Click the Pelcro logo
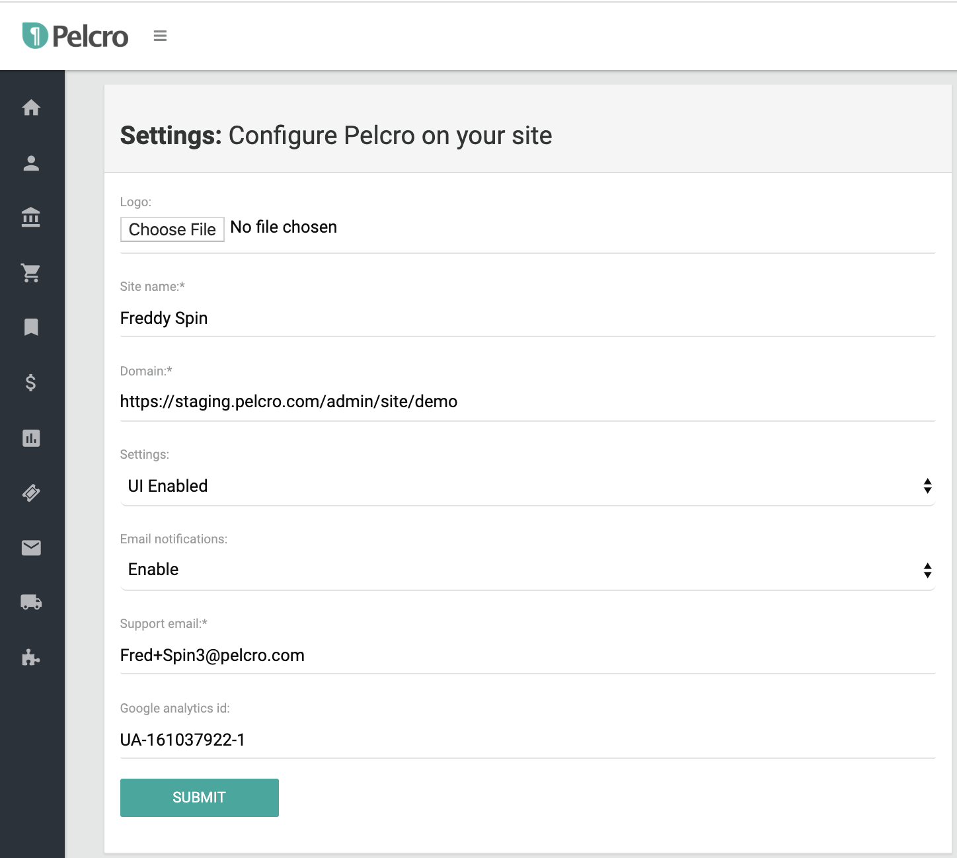The width and height of the screenshot is (957, 858). (x=75, y=36)
